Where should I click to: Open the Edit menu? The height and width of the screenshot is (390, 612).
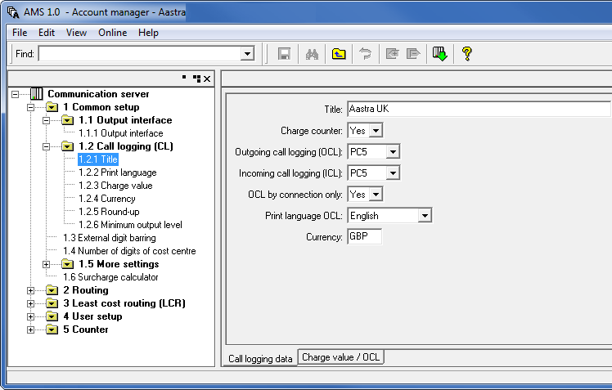(47, 33)
